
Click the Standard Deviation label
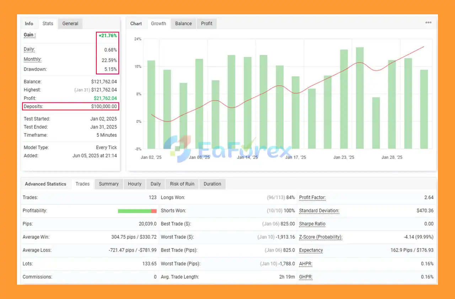(x=319, y=211)
